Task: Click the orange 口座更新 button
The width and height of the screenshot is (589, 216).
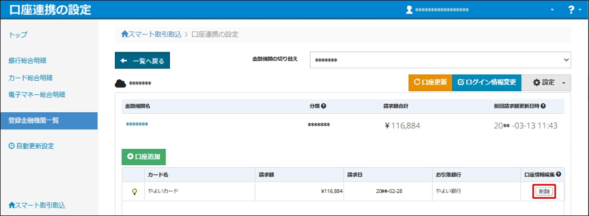Action: pyautogui.click(x=430, y=83)
